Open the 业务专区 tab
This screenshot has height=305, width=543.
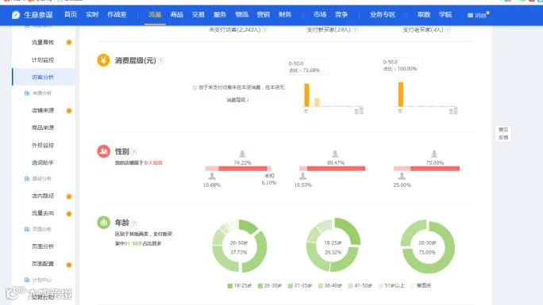click(383, 14)
